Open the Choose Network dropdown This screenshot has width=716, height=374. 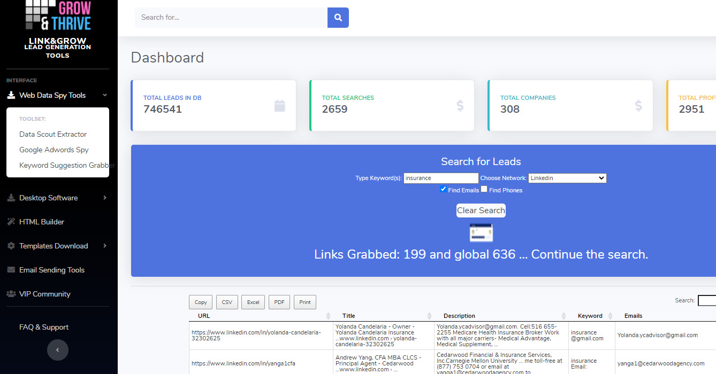[567, 178]
